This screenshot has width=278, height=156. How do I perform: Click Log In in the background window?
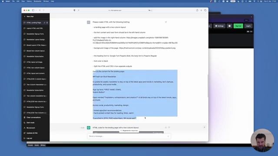[248, 26]
